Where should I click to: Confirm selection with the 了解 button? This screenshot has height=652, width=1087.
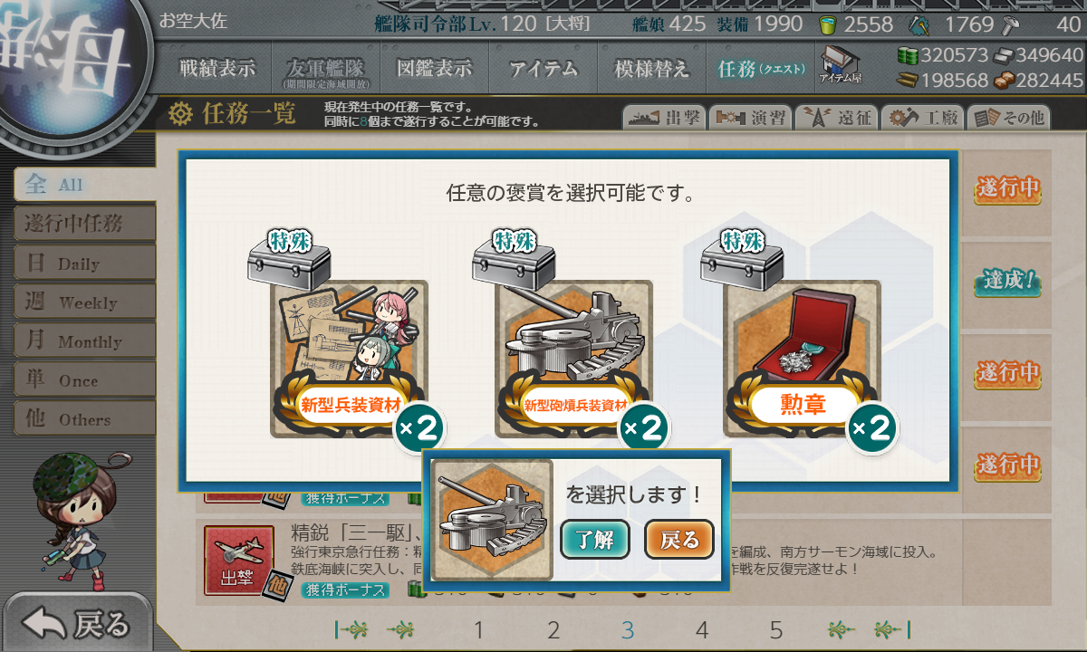tap(594, 540)
